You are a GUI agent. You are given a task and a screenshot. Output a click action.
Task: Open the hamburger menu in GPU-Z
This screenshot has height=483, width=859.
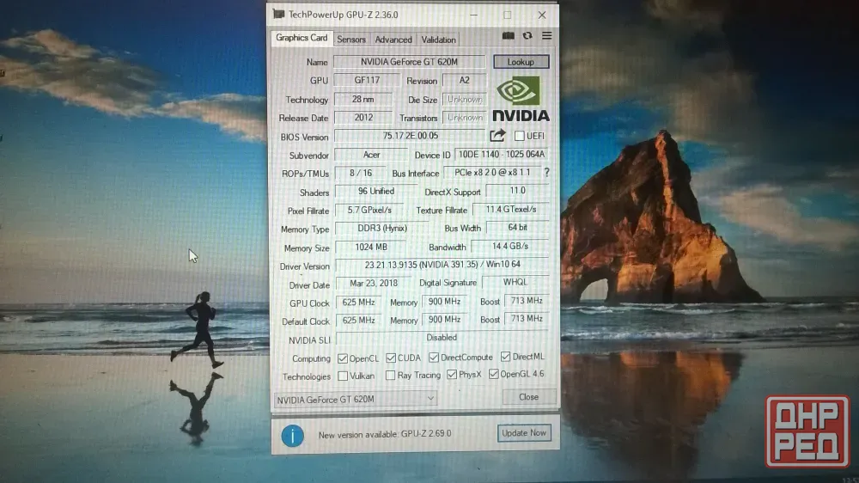coord(546,35)
